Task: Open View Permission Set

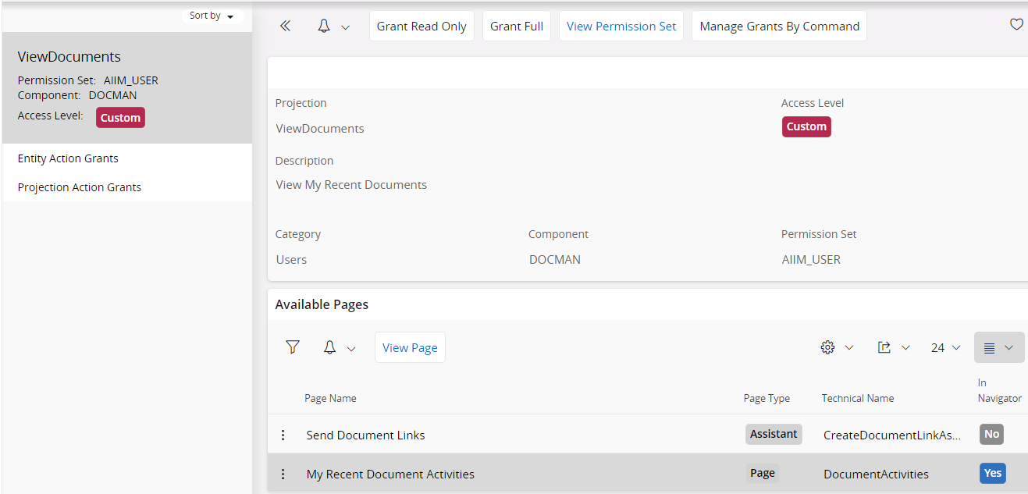Action: pos(621,25)
